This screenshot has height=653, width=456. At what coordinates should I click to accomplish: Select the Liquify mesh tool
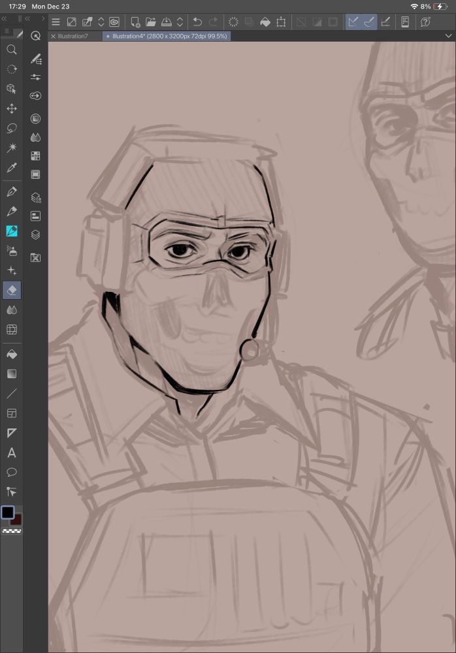coord(12,329)
